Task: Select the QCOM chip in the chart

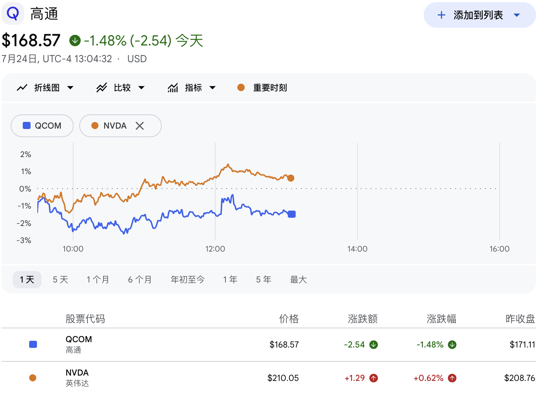Action: (42, 126)
